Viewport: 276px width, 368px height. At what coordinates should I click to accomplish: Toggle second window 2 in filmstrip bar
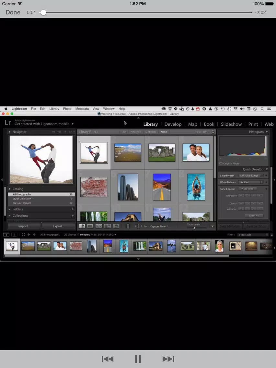(14, 235)
